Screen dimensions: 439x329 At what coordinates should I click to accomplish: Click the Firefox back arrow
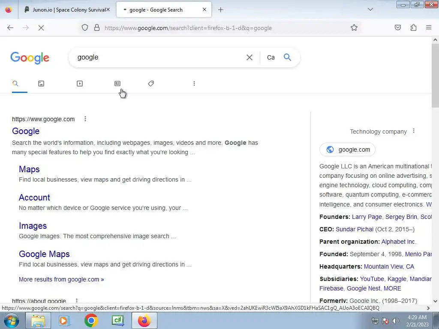[x=10, y=28]
